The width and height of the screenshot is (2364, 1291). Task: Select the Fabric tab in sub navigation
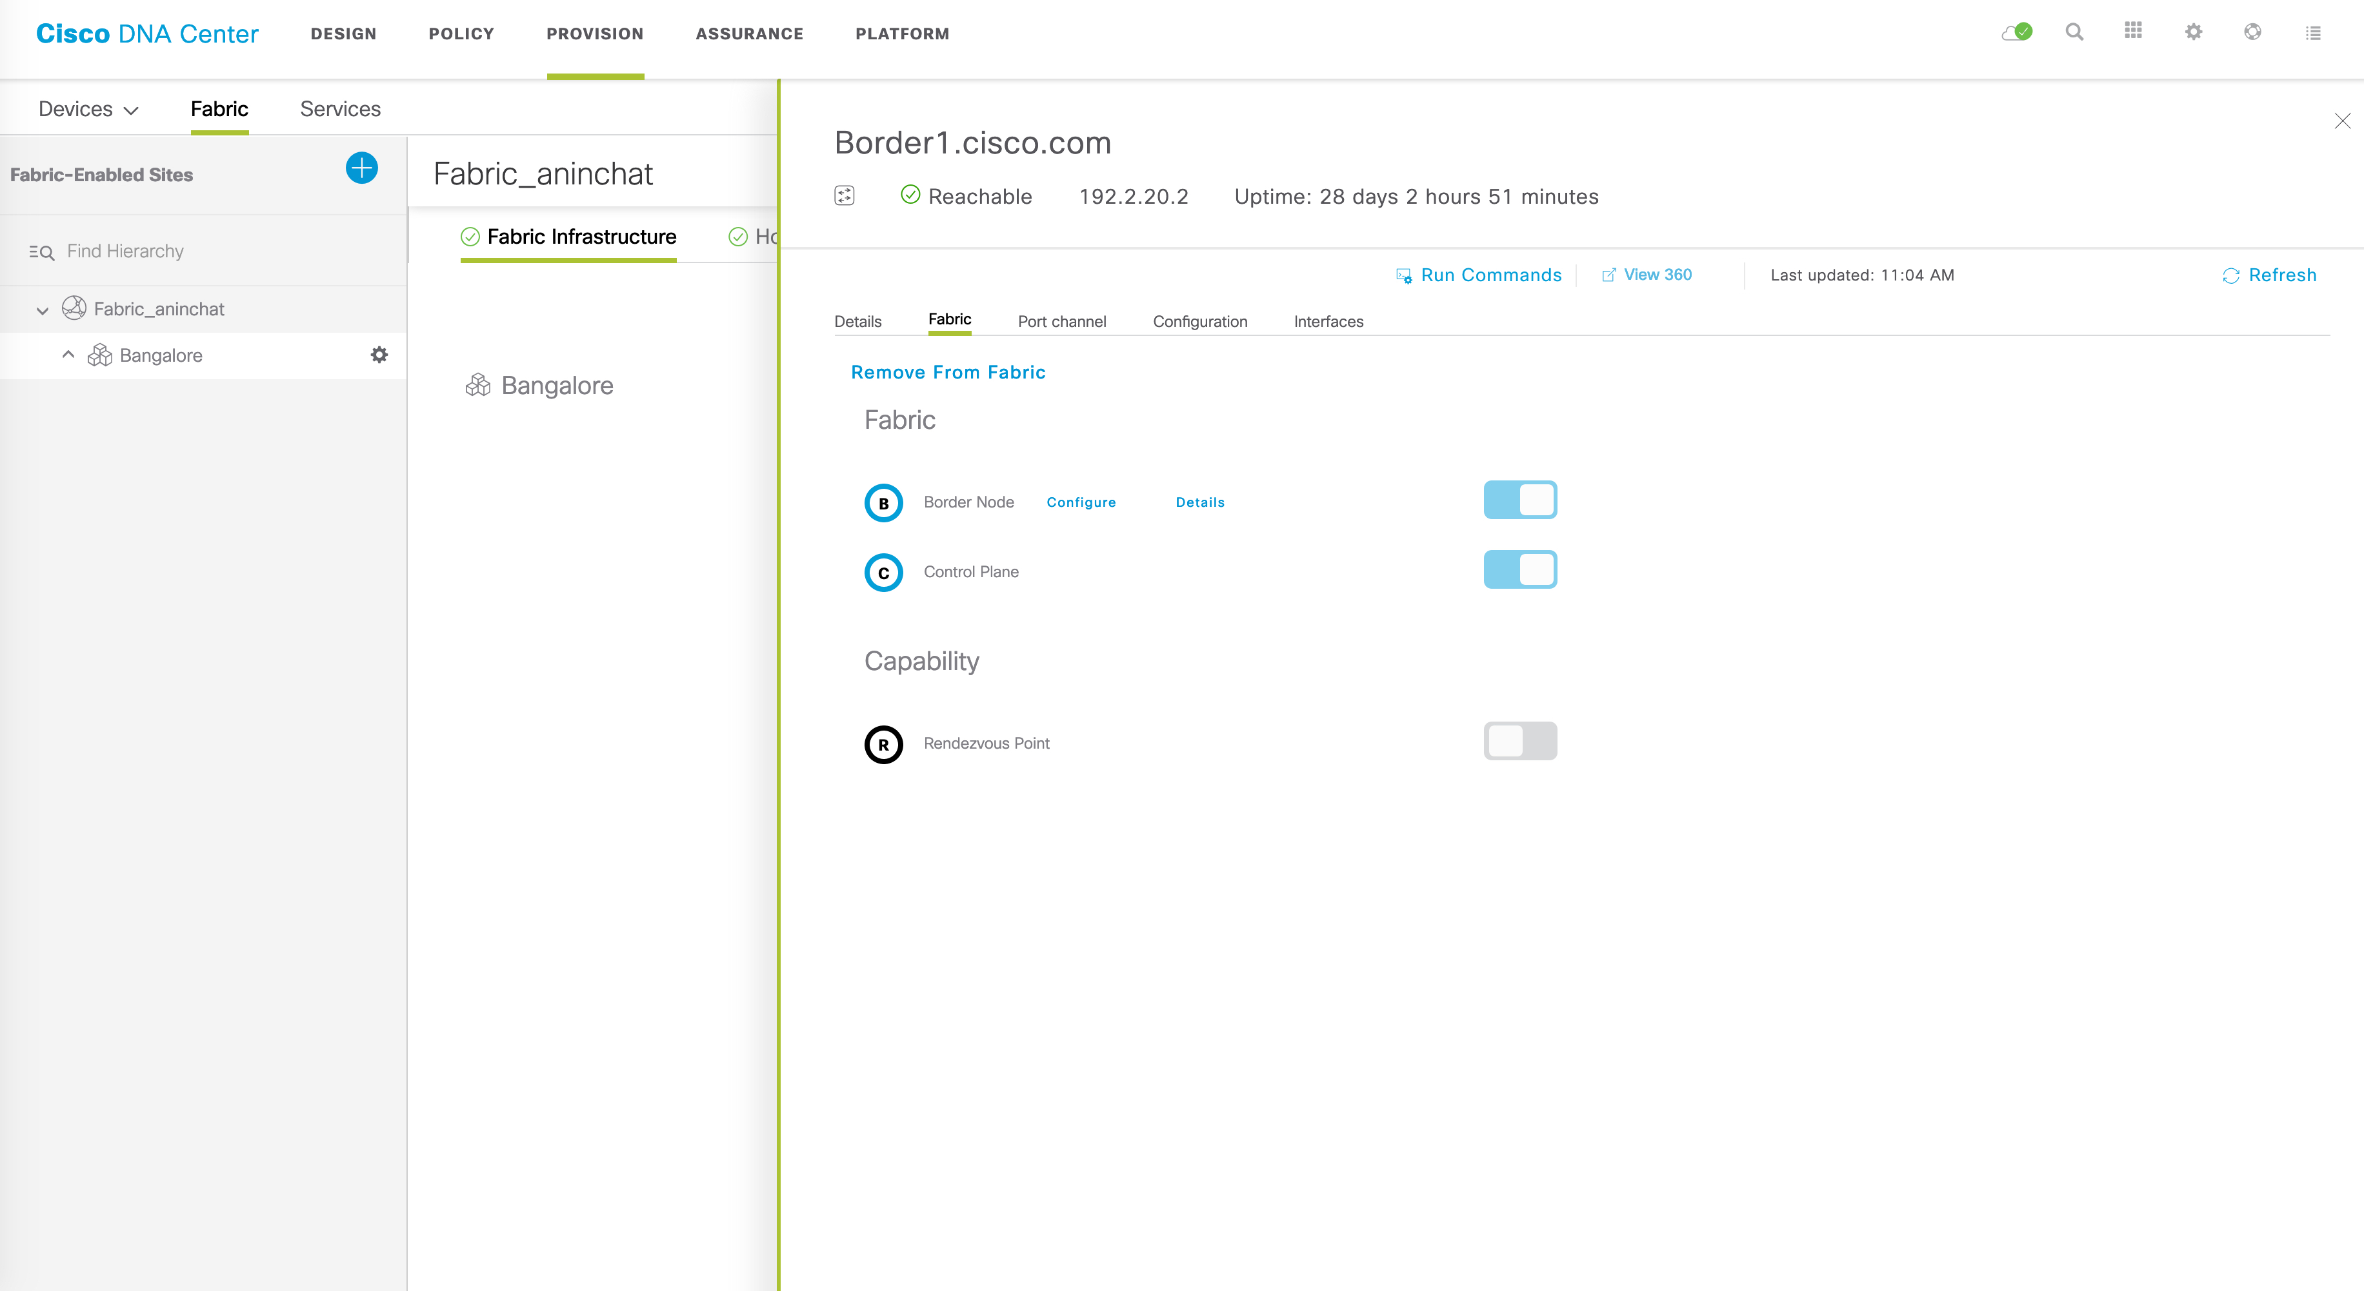point(219,109)
